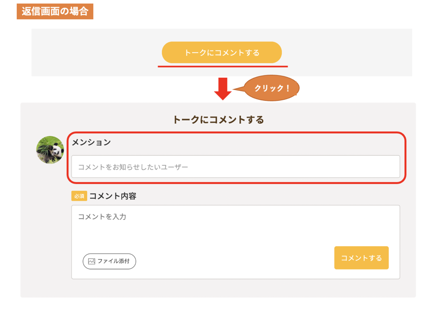Click empty middle of comment text area
The width and height of the screenshot is (437, 310).
click(235, 233)
